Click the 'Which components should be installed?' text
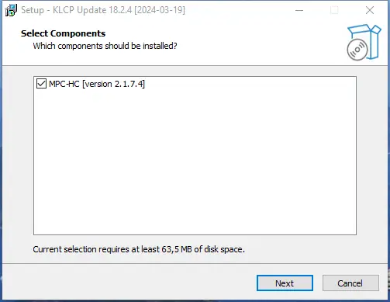Screen dimensions: 390x302 tap(105, 46)
